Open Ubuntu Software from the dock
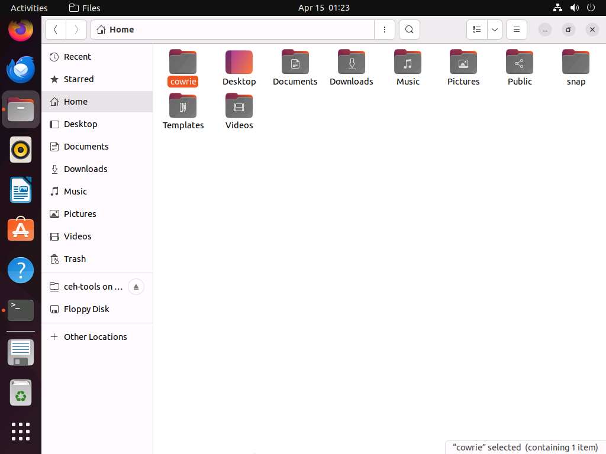The height and width of the screenshot is (454, 606). (x=21, y=229)
